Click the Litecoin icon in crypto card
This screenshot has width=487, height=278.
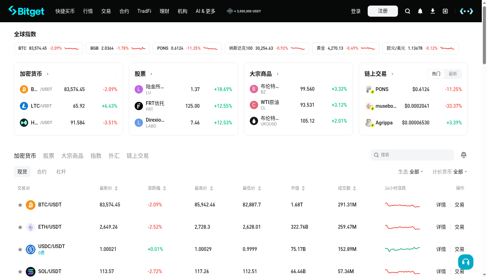[24, 106]
